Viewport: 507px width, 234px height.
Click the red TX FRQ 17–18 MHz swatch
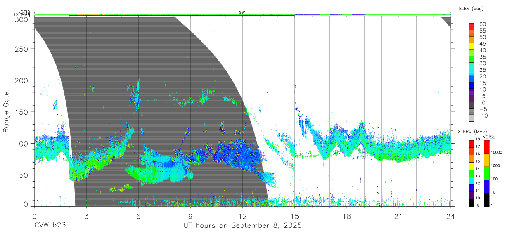tap(471, 144)
